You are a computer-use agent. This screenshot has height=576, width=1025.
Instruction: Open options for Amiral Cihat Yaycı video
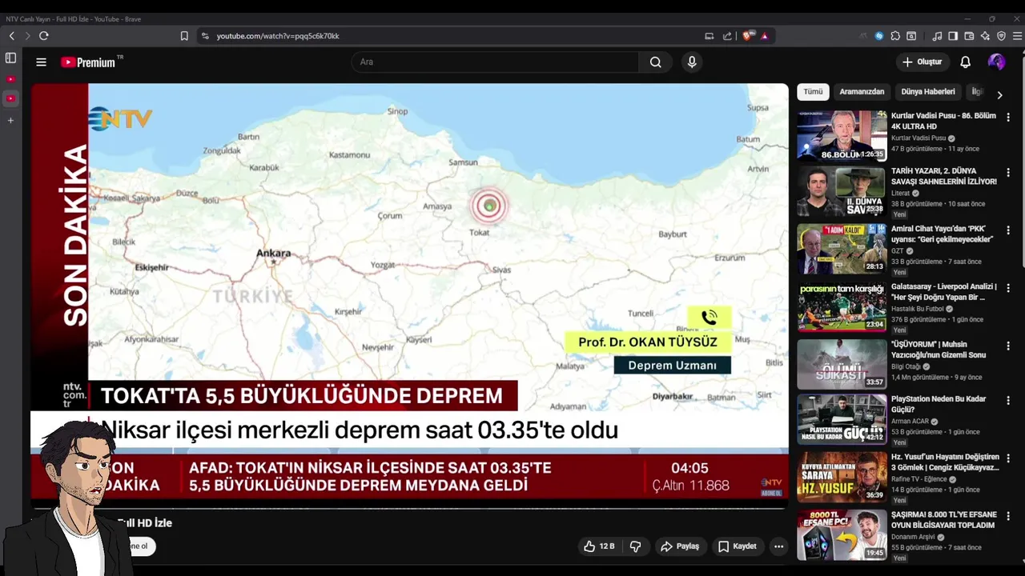tap(1008, 230)
